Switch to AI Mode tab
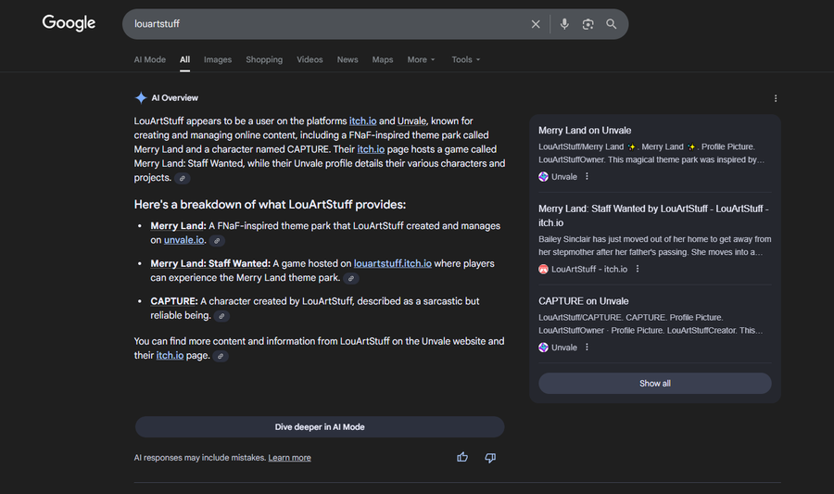The image size is (834, 494). [149, 59]
